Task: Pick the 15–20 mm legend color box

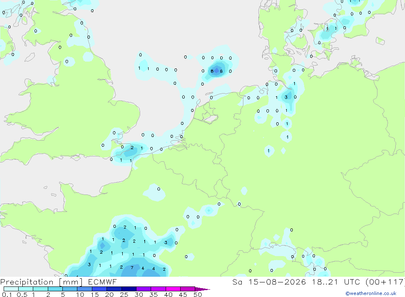Action: [x=100, y=289]
